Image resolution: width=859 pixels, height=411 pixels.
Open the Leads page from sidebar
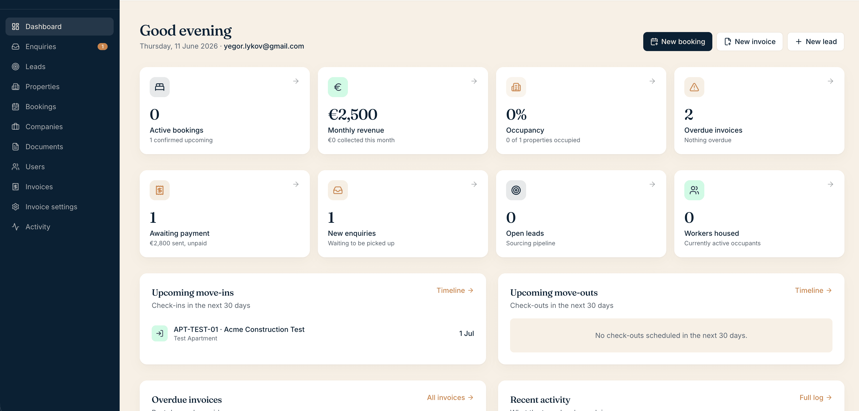tap(59, 67)
